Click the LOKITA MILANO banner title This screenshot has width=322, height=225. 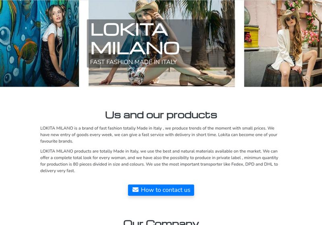coord(135,39)
